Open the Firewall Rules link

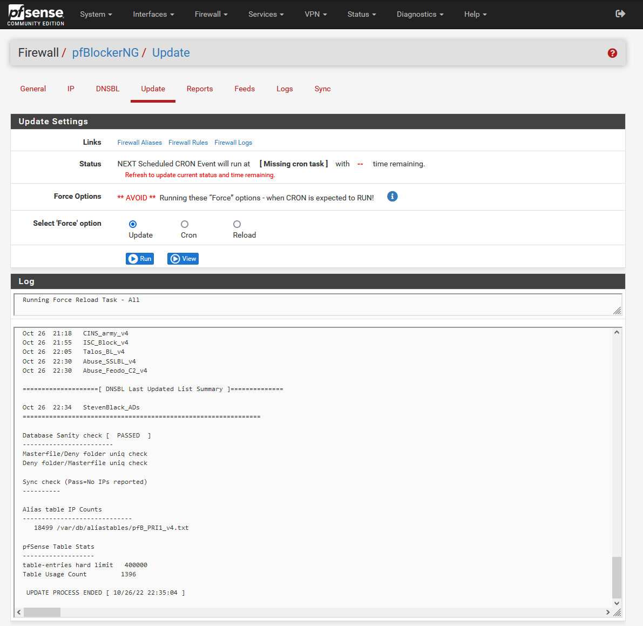coord(188,143)
